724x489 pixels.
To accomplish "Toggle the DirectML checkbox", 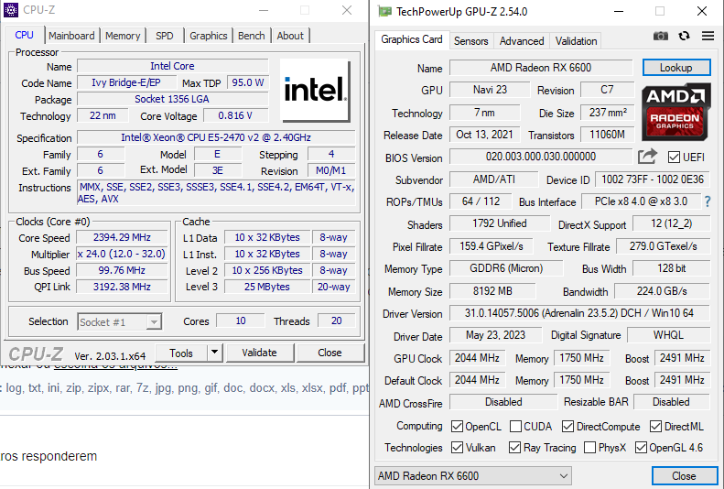I will (x=655, y=426).
